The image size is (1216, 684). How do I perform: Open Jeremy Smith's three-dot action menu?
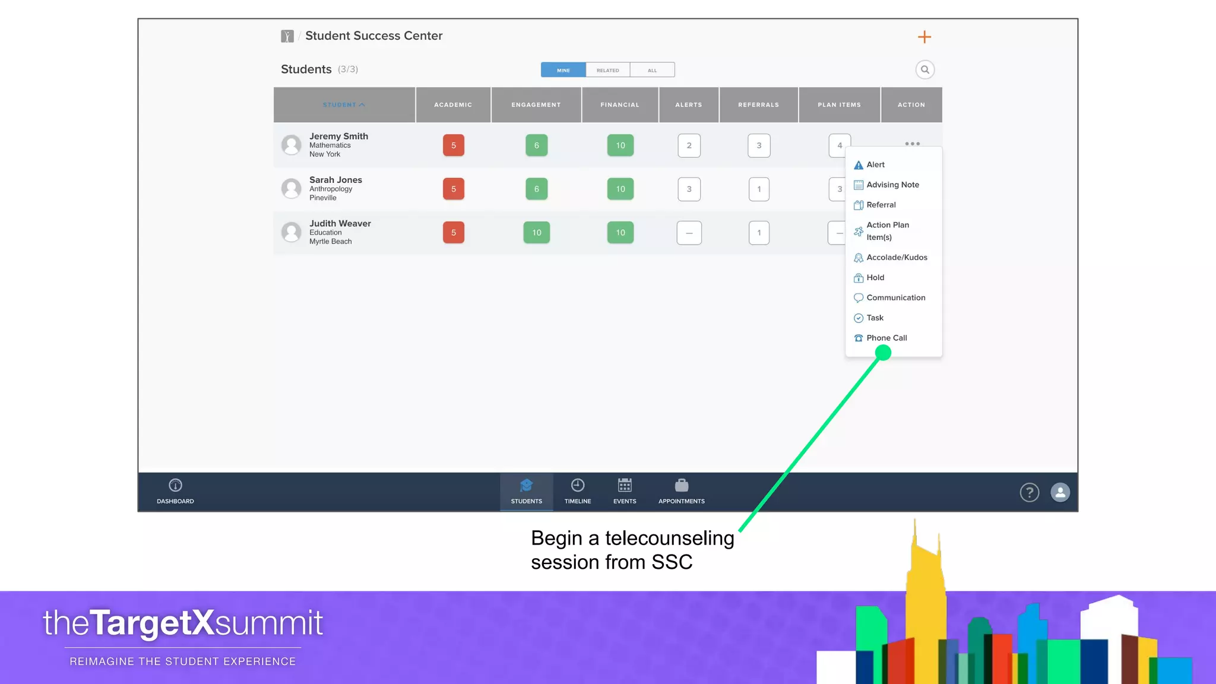click(x=912, y=144)
